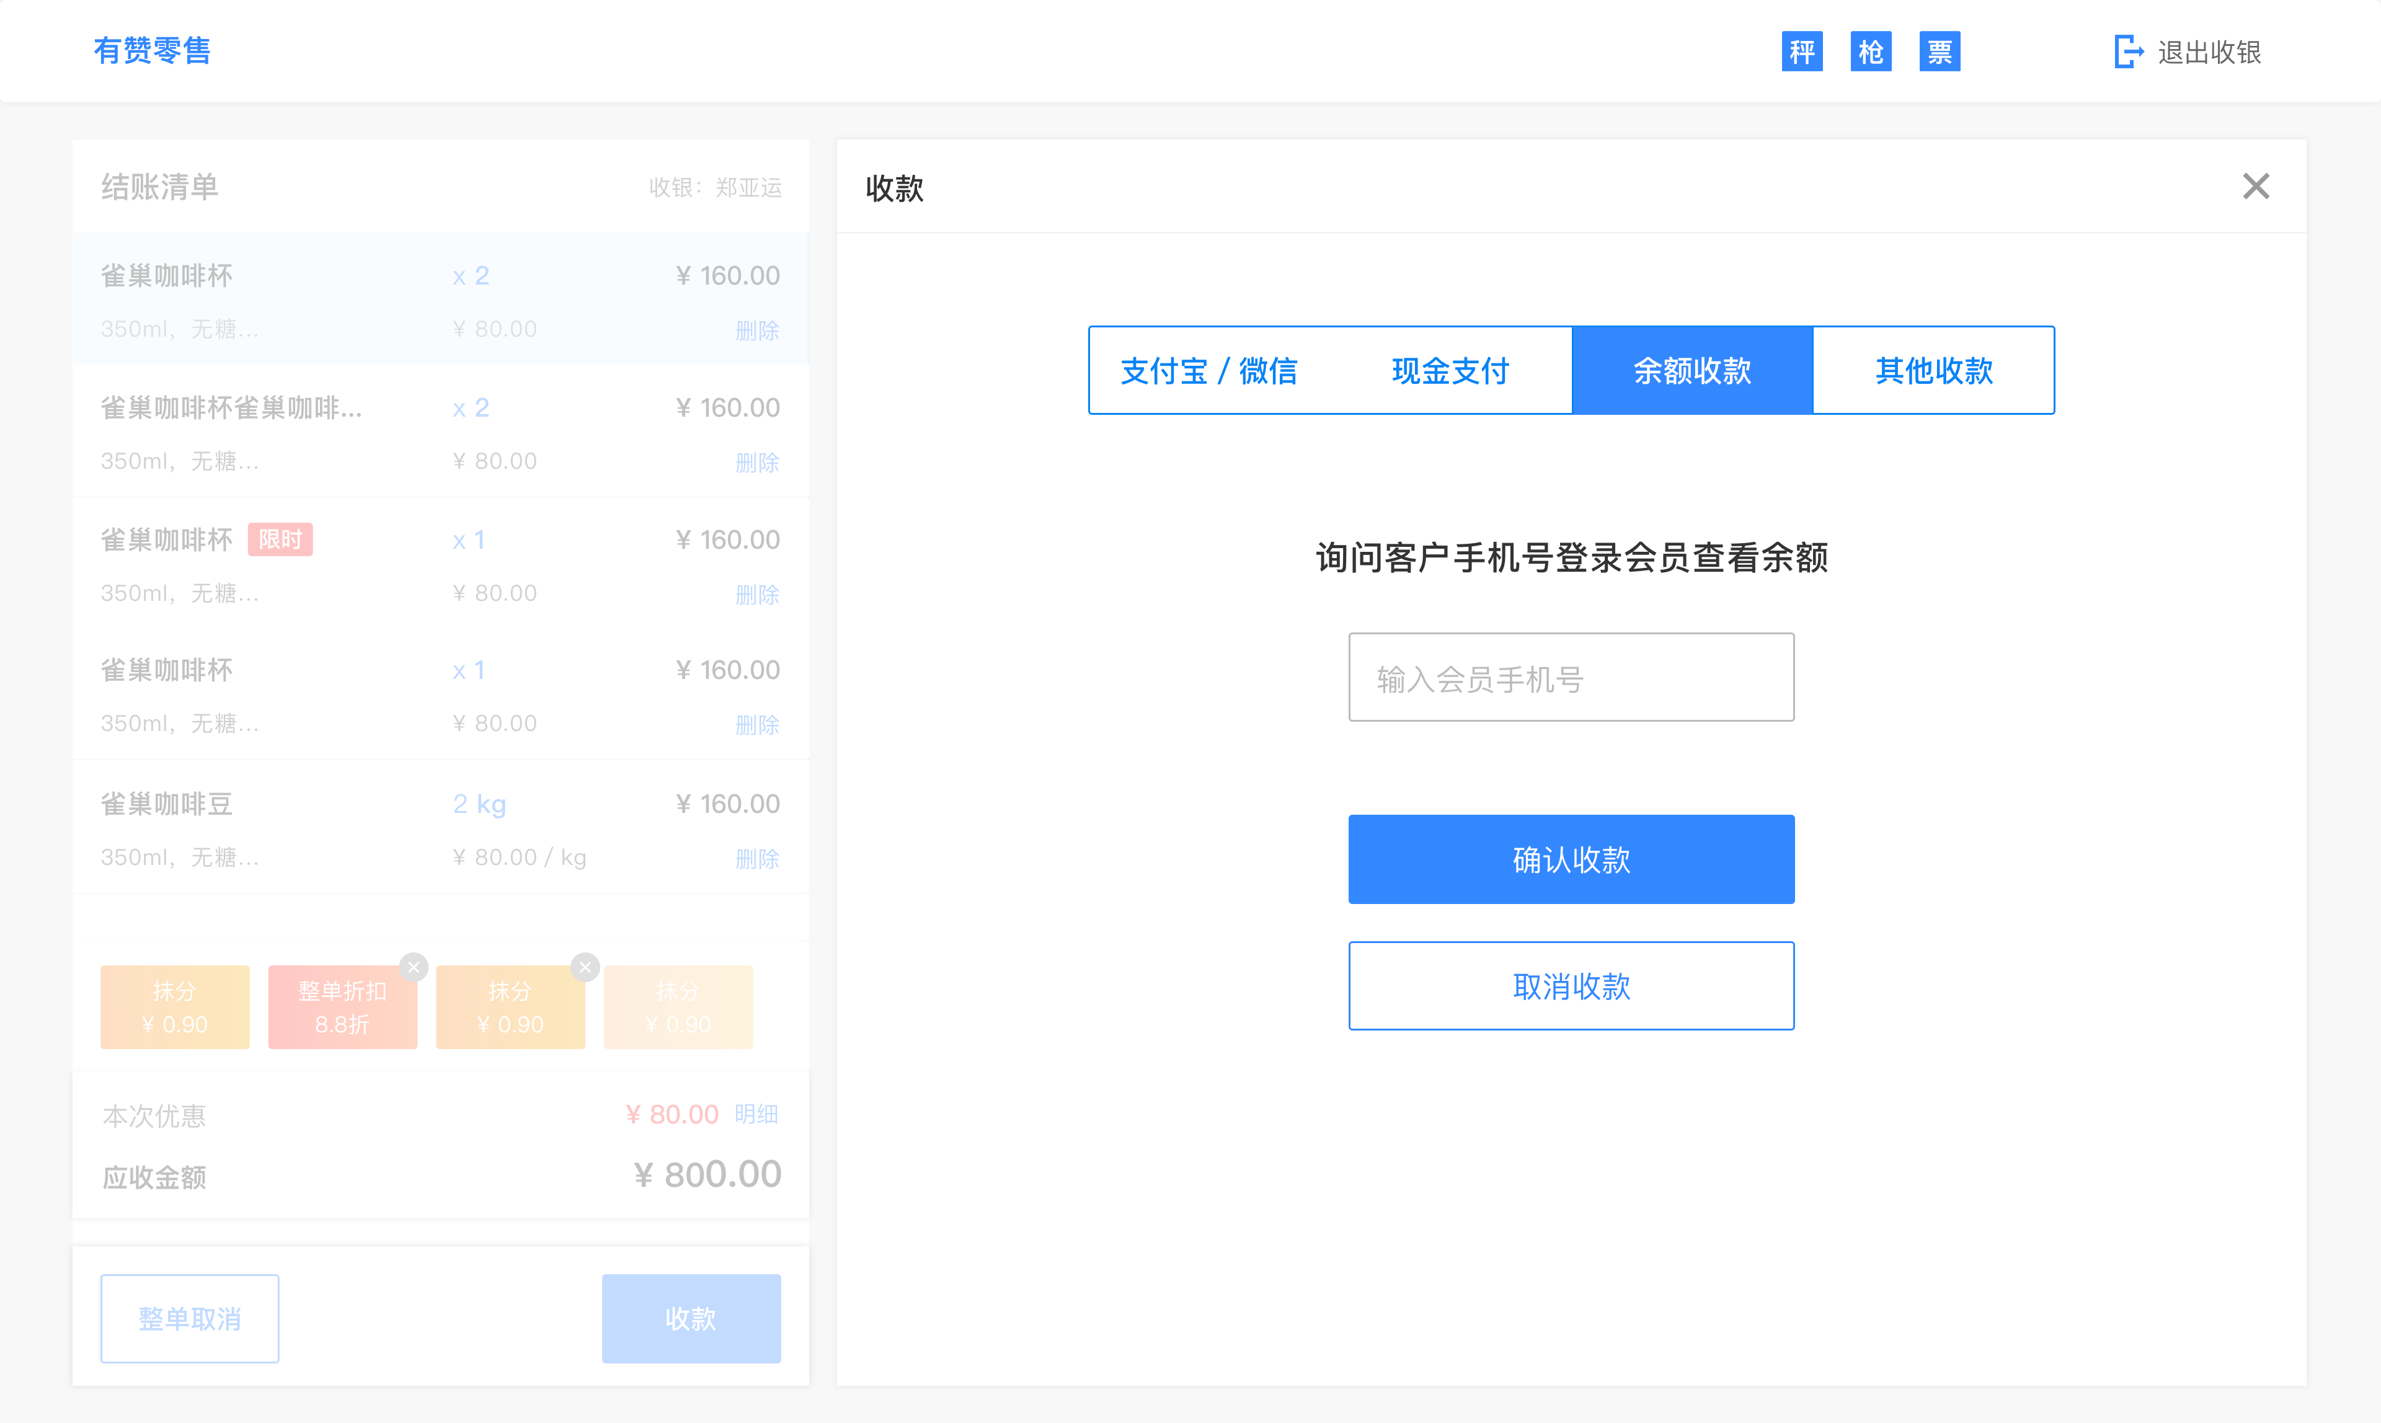
Task: Delete the 雀巢咖啡杯雀巢咖啡... item
Action: (x=758, y=462)
